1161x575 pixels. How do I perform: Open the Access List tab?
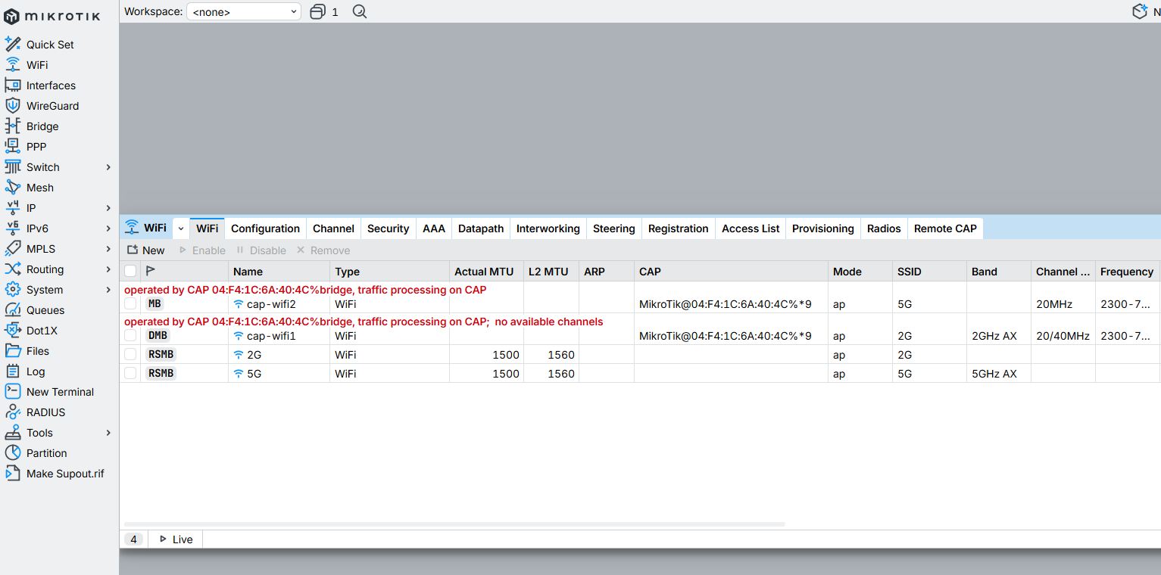coord(751,228)
